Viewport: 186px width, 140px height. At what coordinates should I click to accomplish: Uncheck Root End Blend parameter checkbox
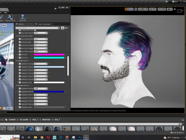[x=20, y=39]
